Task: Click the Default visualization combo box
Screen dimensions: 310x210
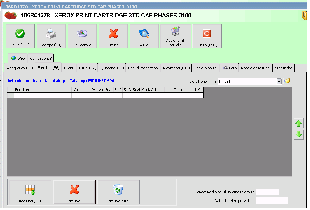Action: pyautogui.click(x=250, y=82)
